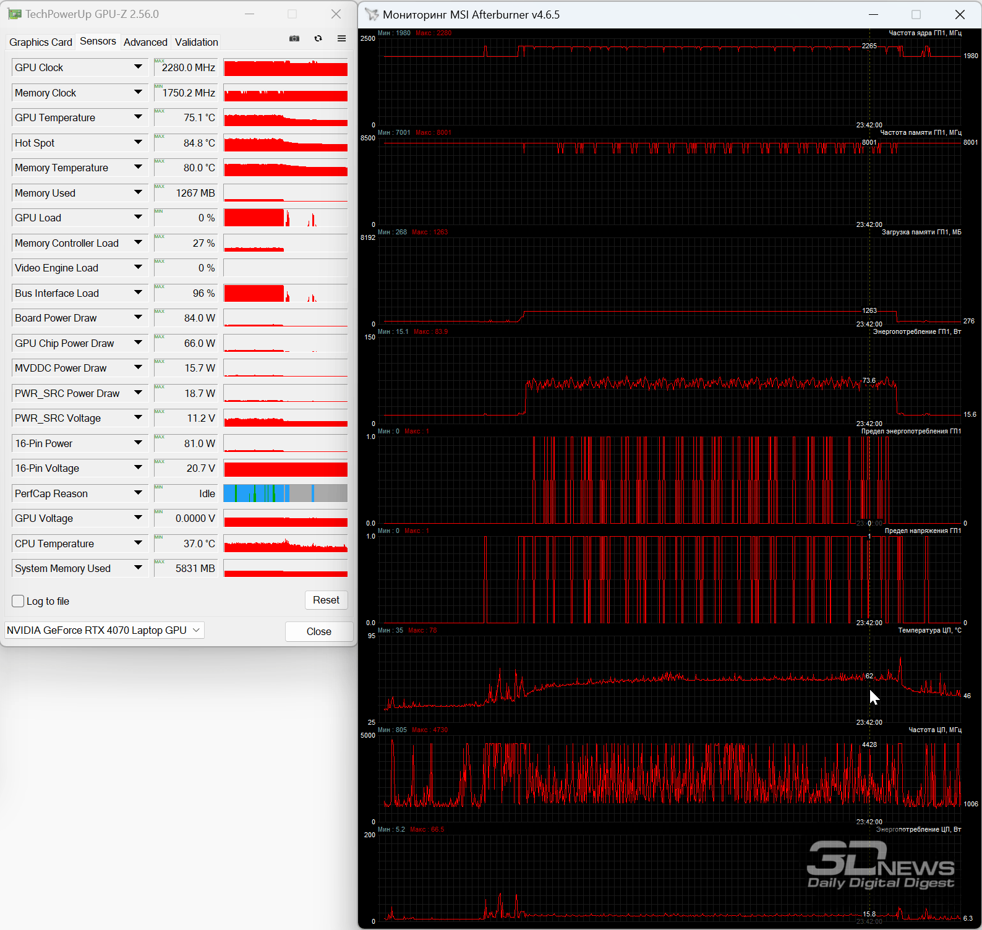The width and height of the screenshot is (982, 930).
Task: Open the Board Power Draw dropdown
Action: [x=138, y=317]
